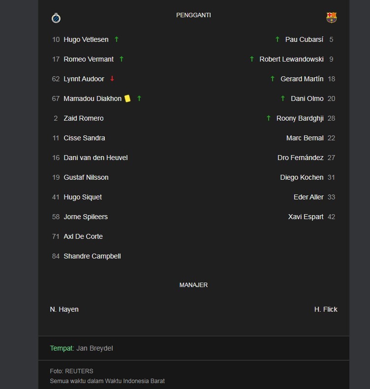
Task: Click green arrow beside Dani Olmo
Action: (x=283, y=98)
